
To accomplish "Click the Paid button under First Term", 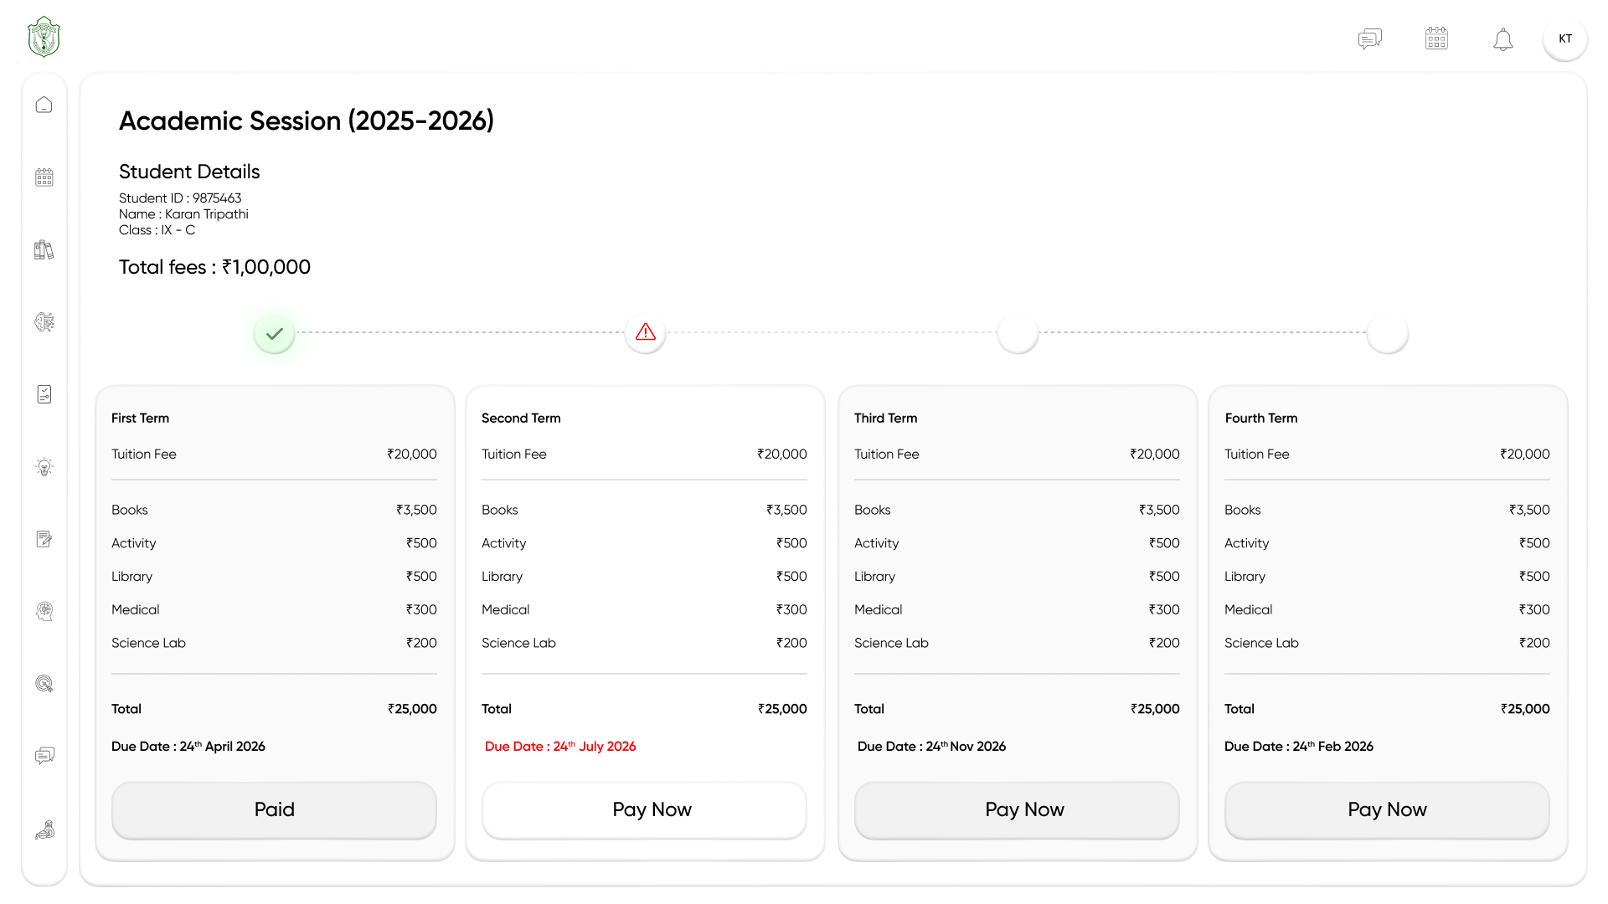I will click(274, 809).
